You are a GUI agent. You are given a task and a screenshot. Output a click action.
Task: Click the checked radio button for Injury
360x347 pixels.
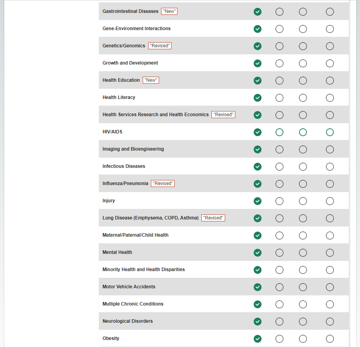point(258,201)
